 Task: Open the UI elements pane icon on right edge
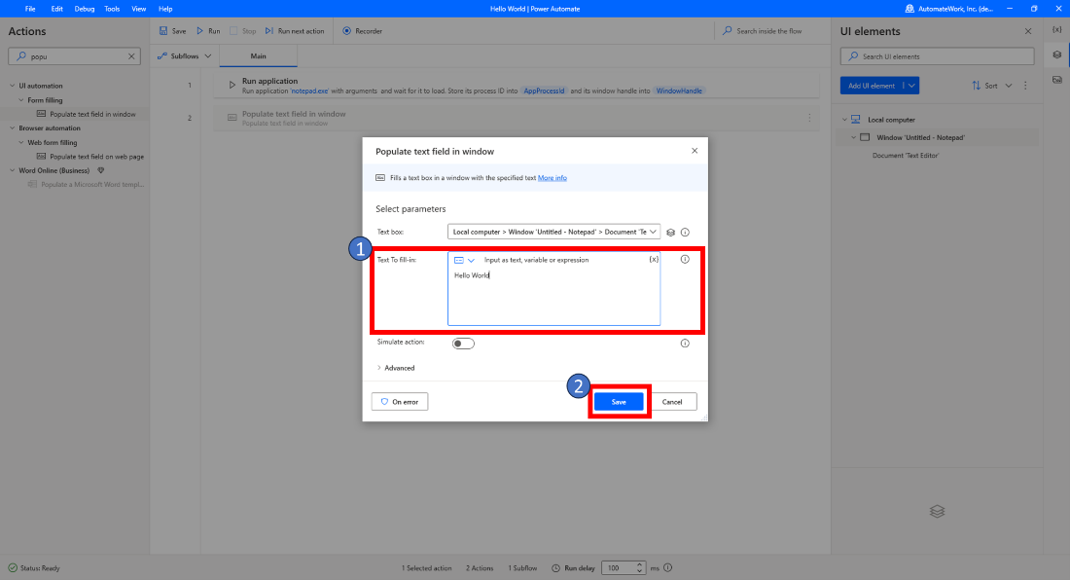(x=1057, y=54)
